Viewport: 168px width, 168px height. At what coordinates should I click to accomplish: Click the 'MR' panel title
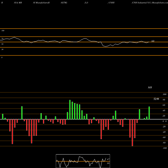[x=150, y=87]
